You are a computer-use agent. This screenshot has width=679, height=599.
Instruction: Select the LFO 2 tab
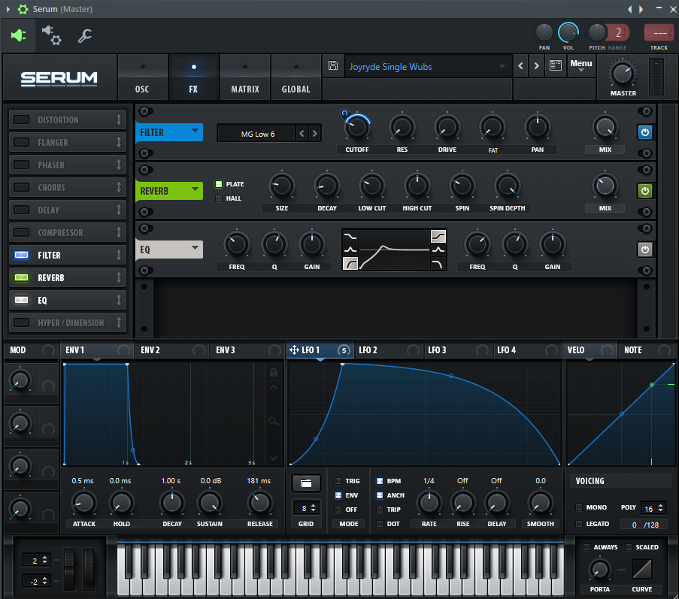[389, 349]
